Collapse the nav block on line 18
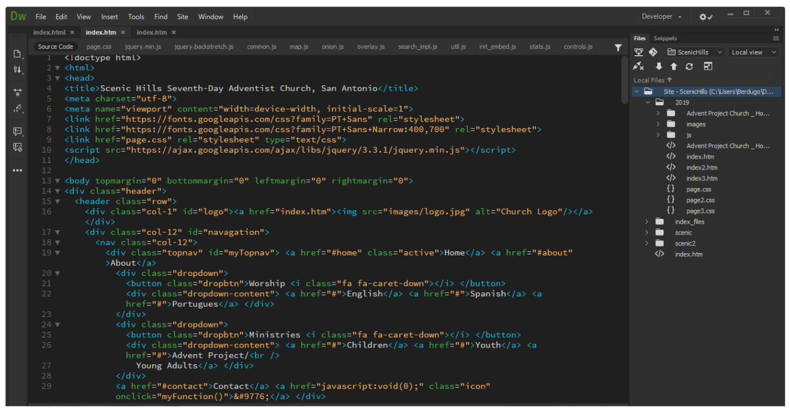The width and height of the screenshot is (790, 410). pyautogui.click(x=58, y=242)
